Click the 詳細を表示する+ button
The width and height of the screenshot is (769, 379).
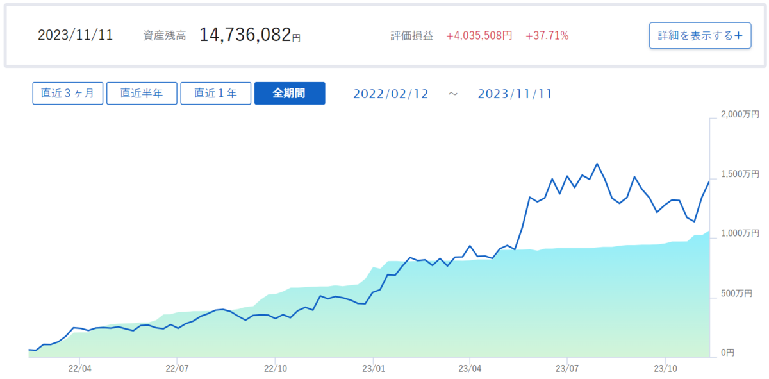pos(700,35)
